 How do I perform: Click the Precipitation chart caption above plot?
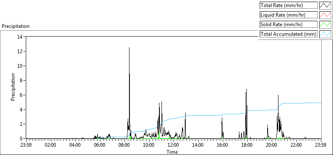[x=15, y=26]
